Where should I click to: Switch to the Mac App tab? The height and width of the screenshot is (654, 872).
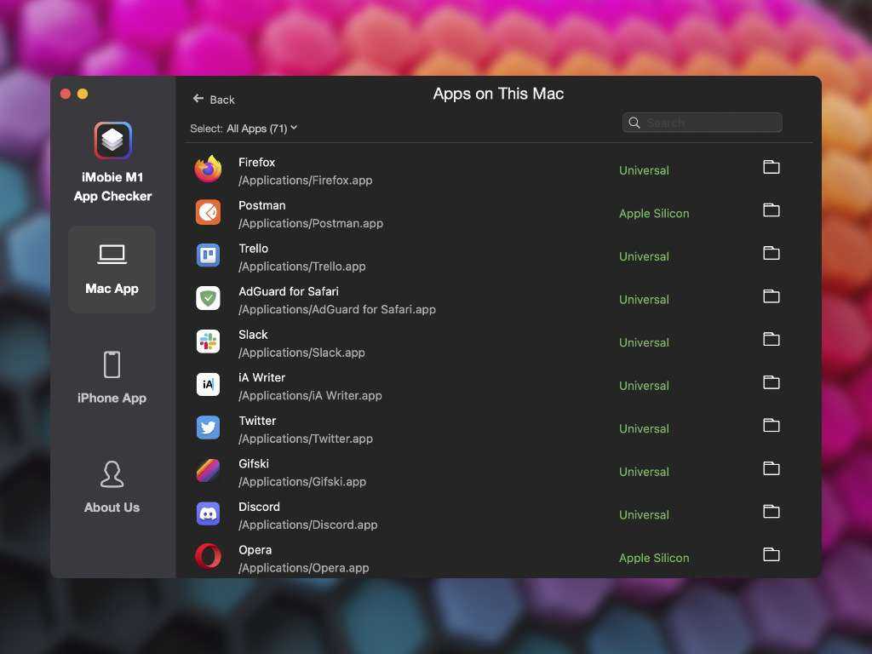pyautogui.click(x=112, y=269)
